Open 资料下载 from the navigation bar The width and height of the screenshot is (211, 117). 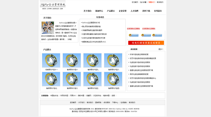point(146,11)
